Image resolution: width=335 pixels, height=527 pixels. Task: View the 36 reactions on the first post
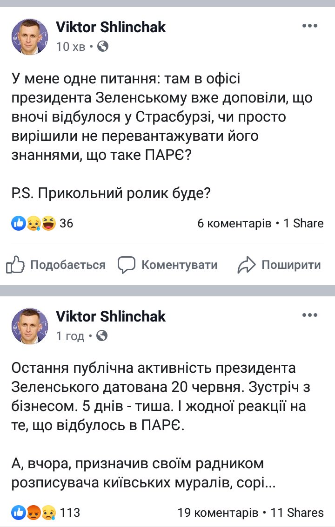click(67, 224)
